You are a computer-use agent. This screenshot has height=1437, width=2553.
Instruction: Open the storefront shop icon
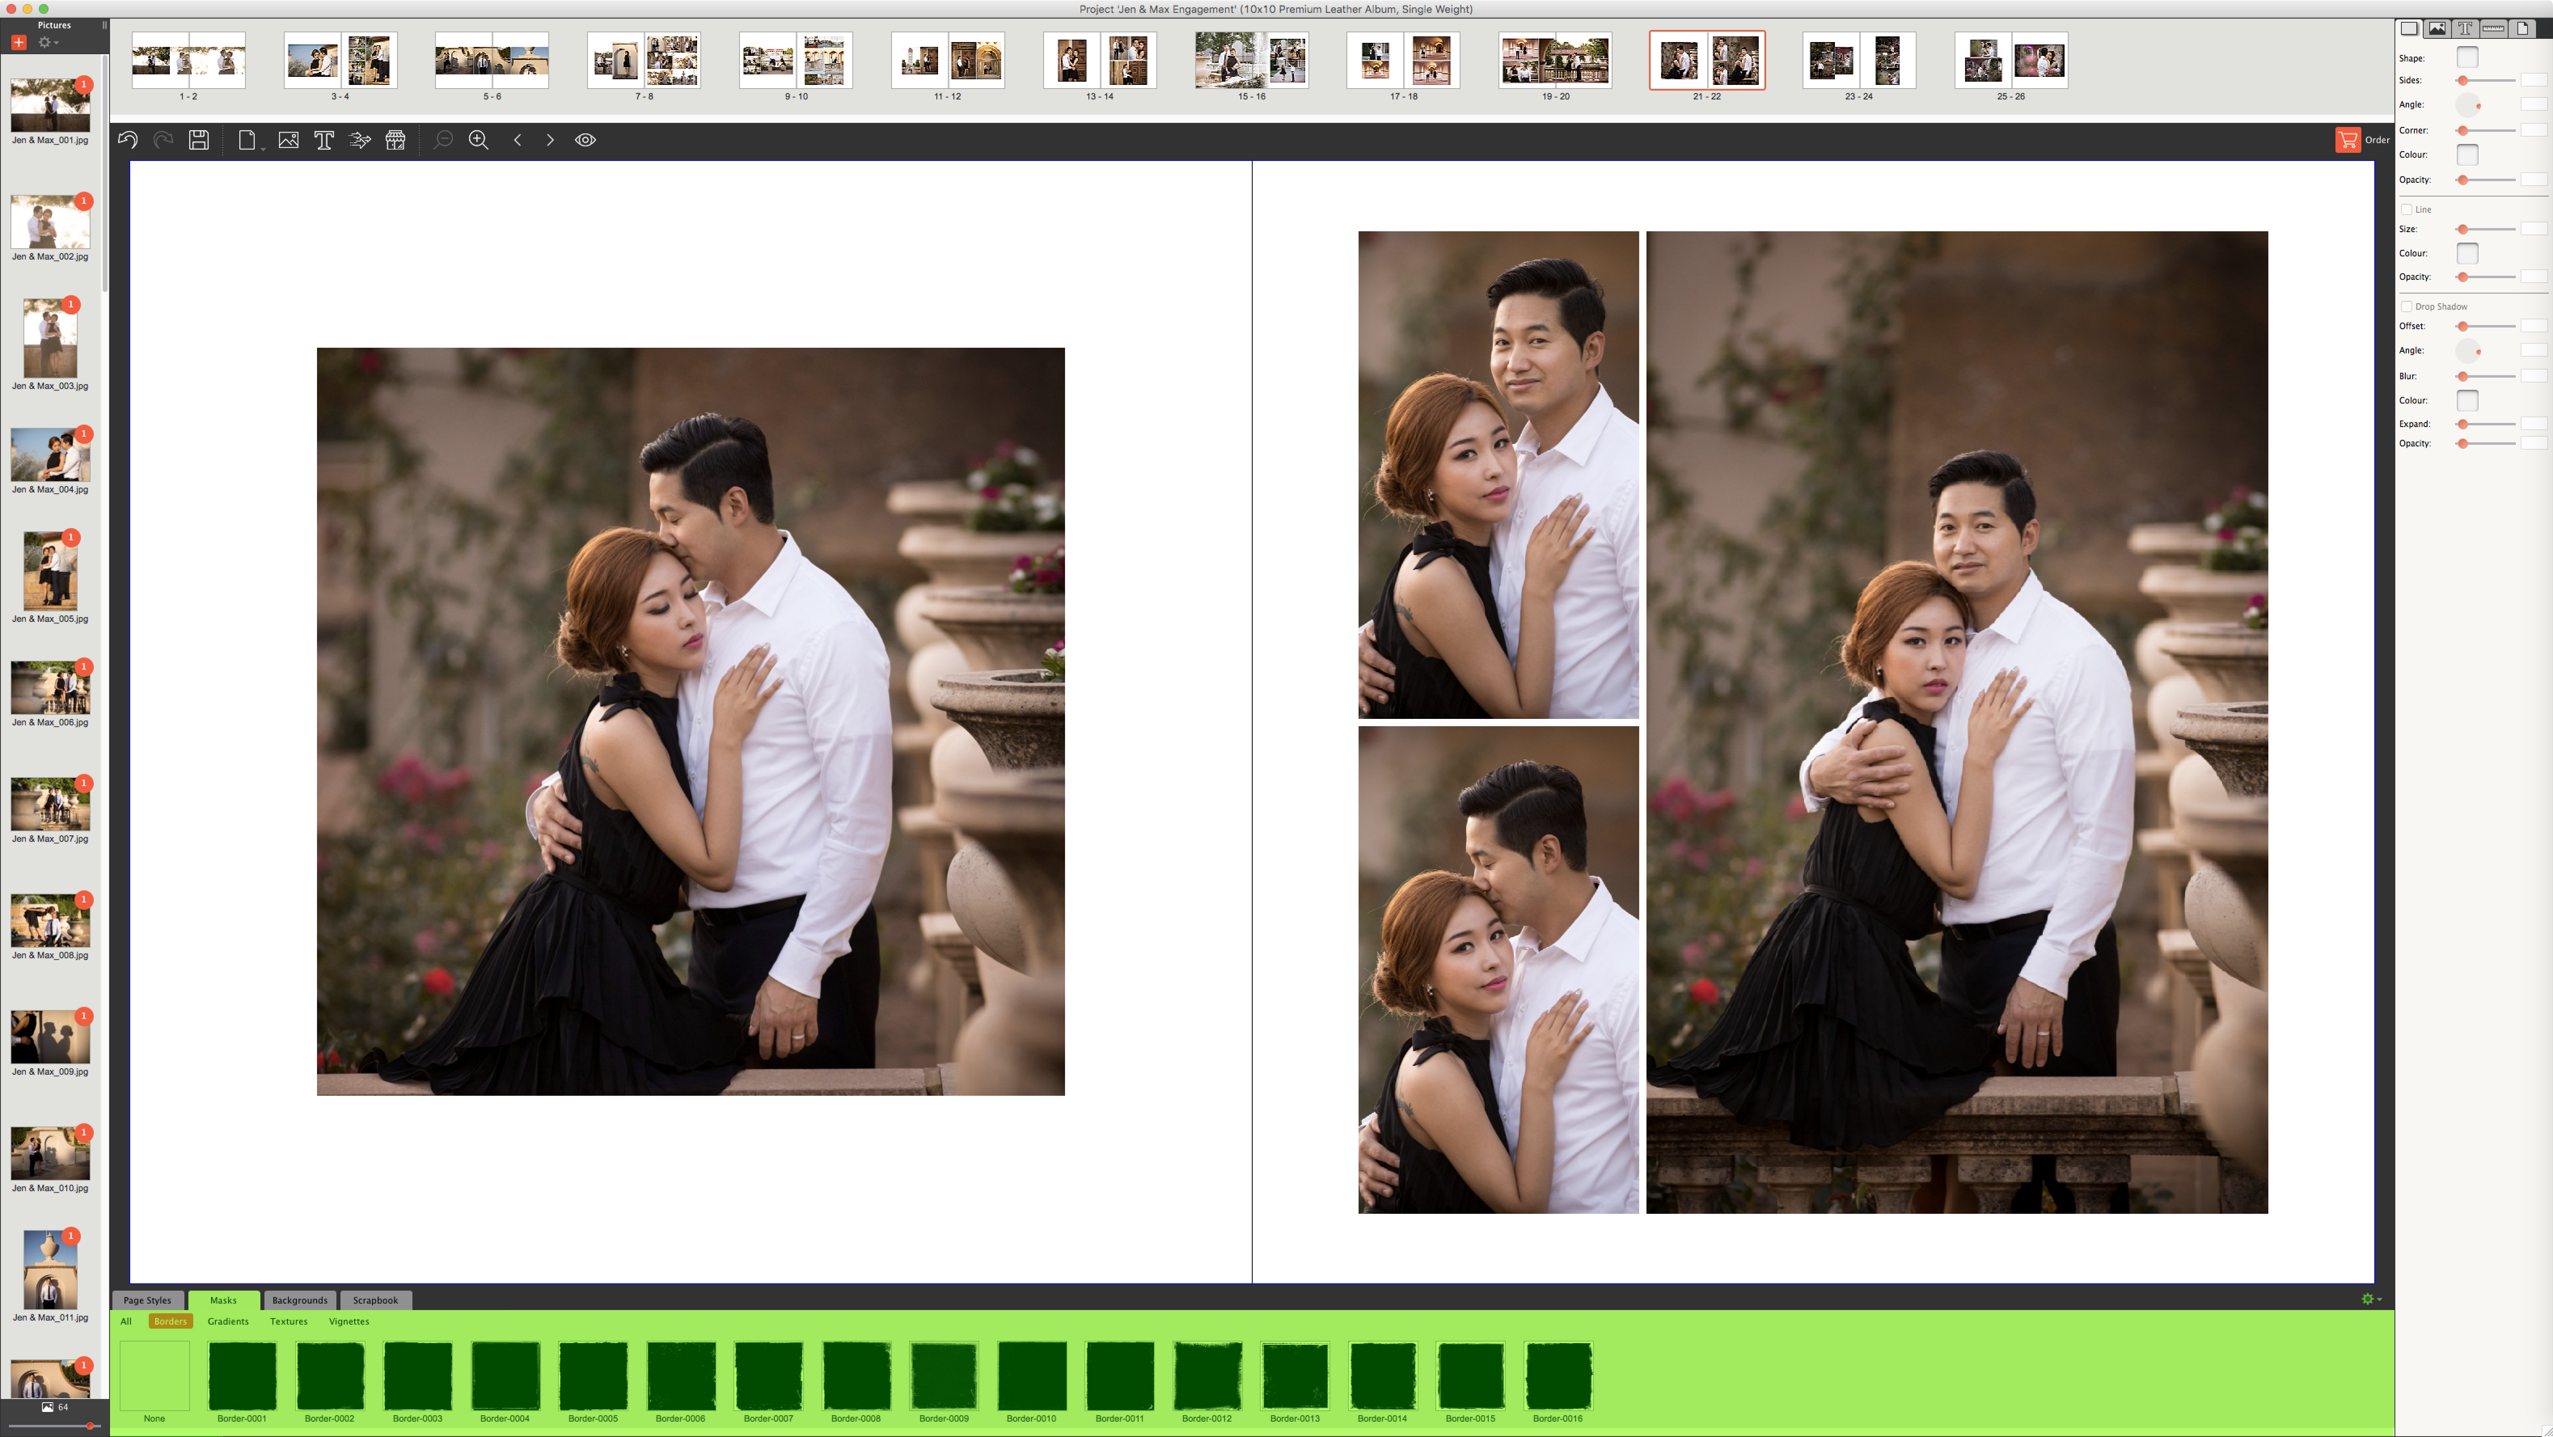tap(395, 140)
